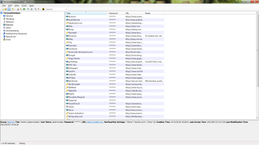The height and width of the screenshot is (145, 259).
Task: Sort entries by the Notes column
Action: point(154,13)
